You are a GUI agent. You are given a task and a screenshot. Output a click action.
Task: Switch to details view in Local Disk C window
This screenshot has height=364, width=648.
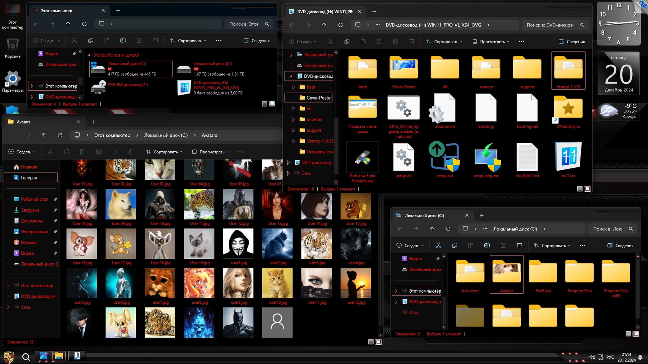coord(628,334)
